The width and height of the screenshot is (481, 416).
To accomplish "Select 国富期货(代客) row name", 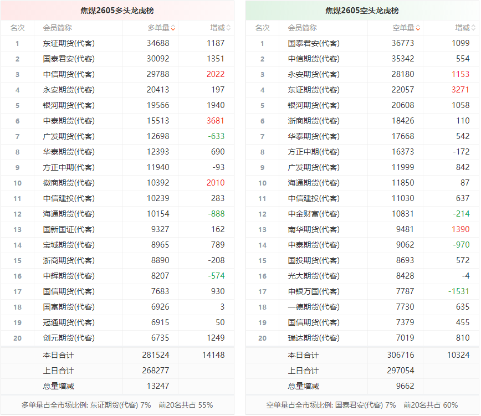I will [69, 307].
